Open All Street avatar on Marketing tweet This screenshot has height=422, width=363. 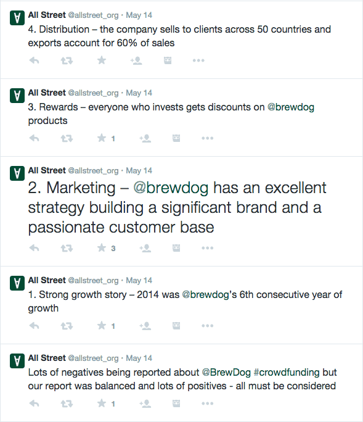pyautogui.click(x=17, y=173)
